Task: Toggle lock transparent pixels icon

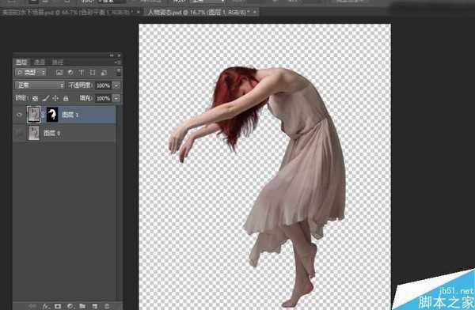Action: [35, 98]
